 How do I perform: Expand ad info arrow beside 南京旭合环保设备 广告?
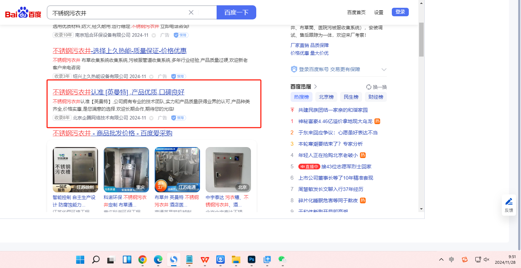[154, 35]
